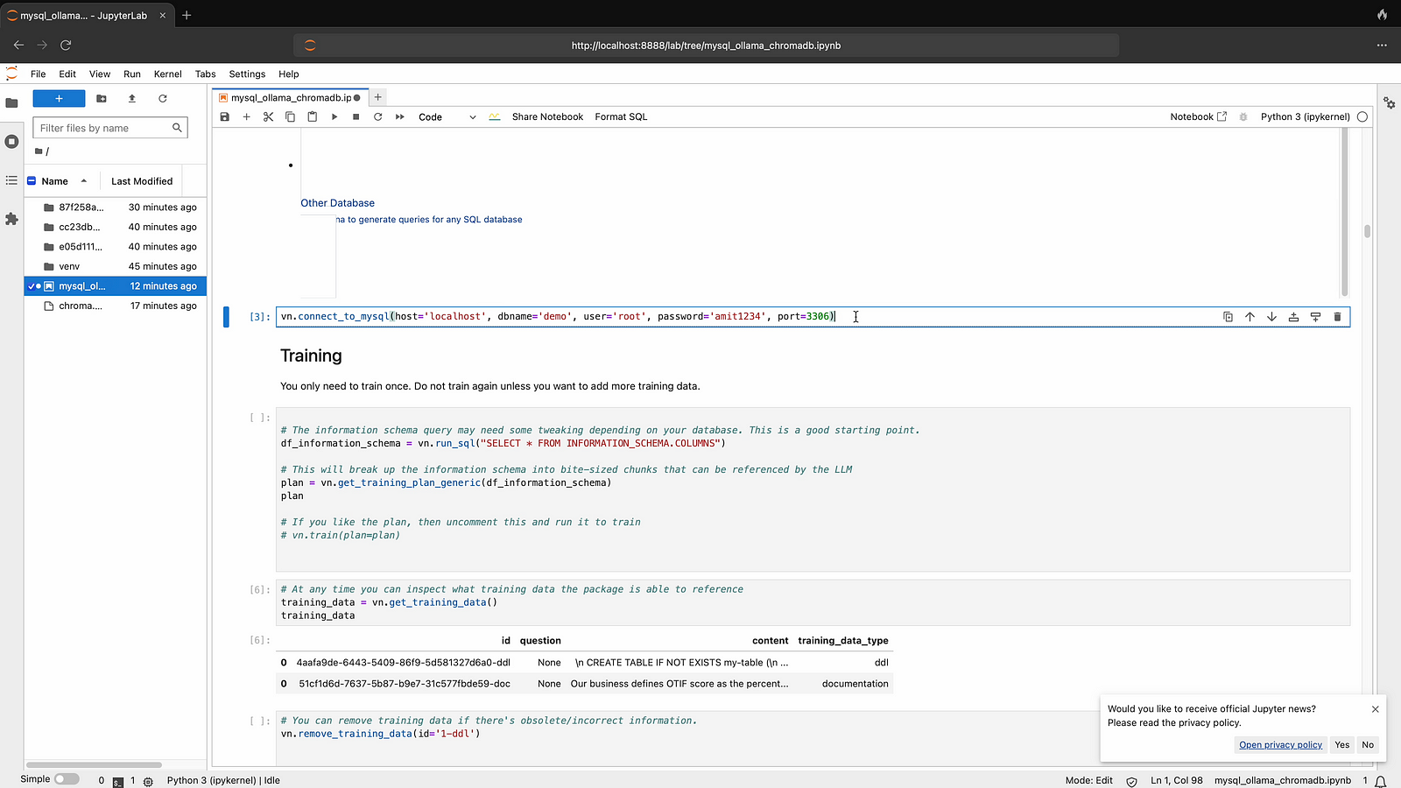Viewport: 1401px width, 788px height.
Task: Move the active cell down with arrow
Action: [1271, 317]
